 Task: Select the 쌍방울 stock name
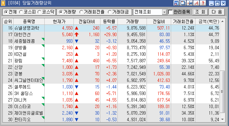[x=20, y=48]
